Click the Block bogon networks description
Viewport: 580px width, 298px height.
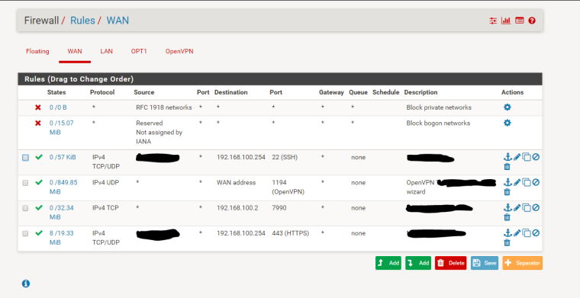click(438, 123)
